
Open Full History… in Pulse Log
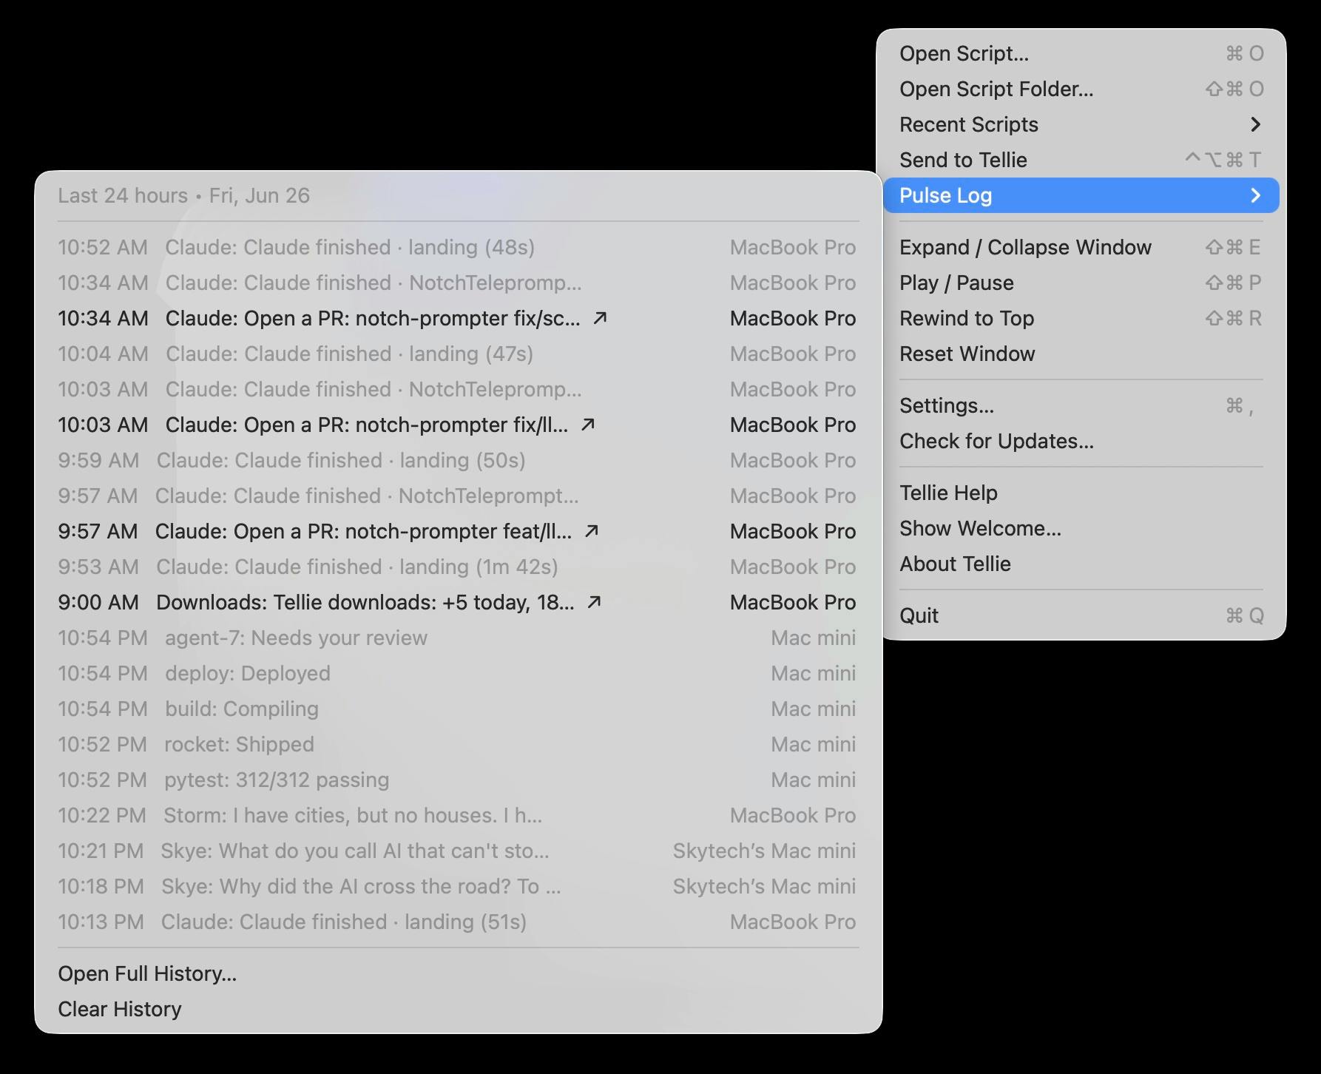(459, 973)
